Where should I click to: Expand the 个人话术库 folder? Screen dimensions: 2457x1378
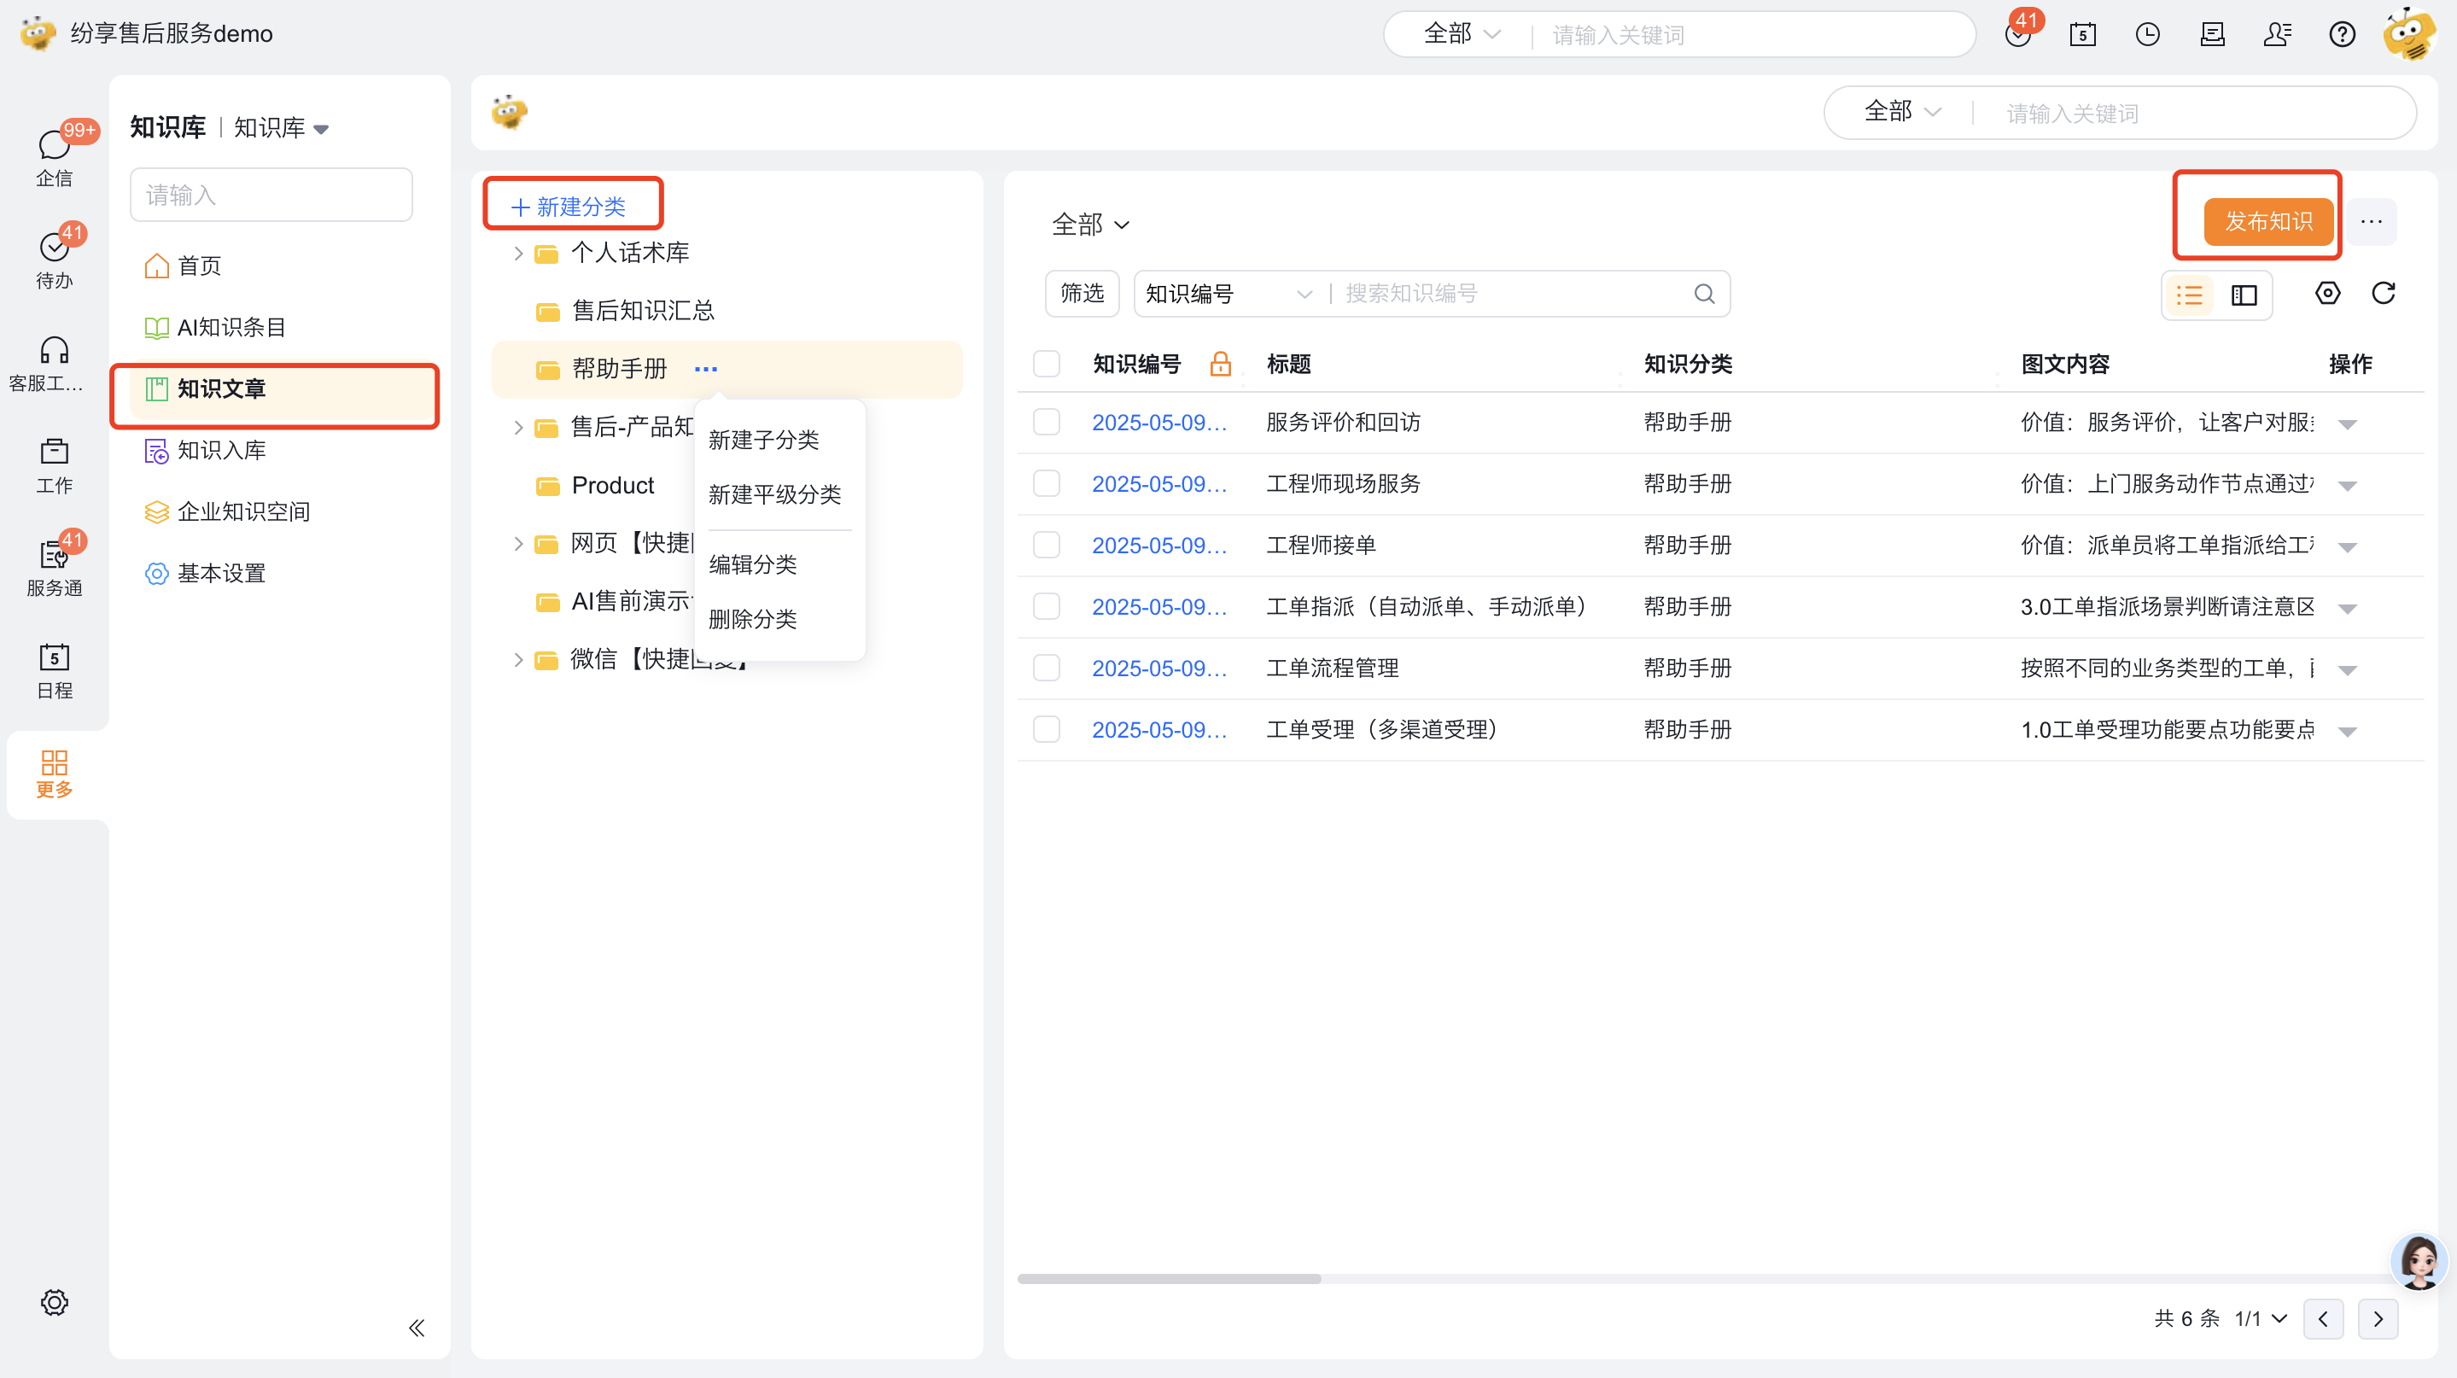click(518, 254)
